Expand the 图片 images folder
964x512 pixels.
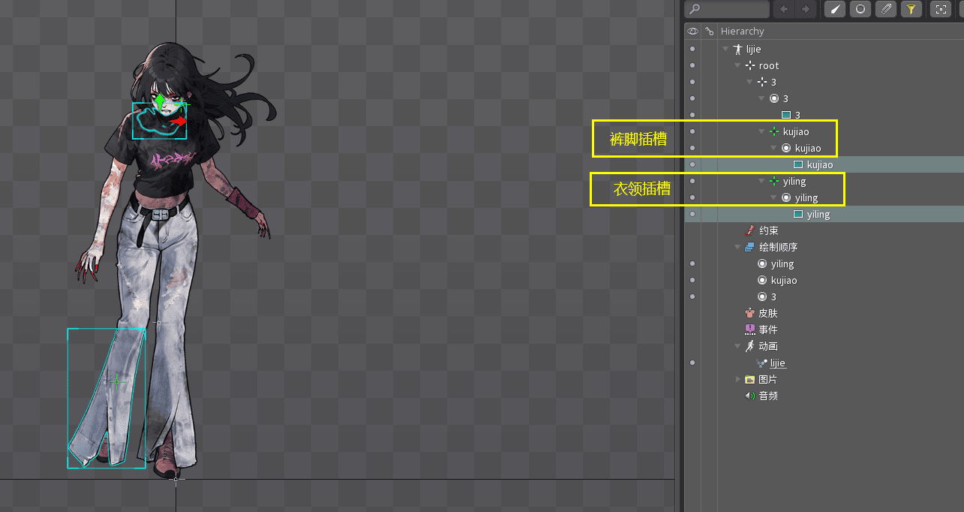738,380
